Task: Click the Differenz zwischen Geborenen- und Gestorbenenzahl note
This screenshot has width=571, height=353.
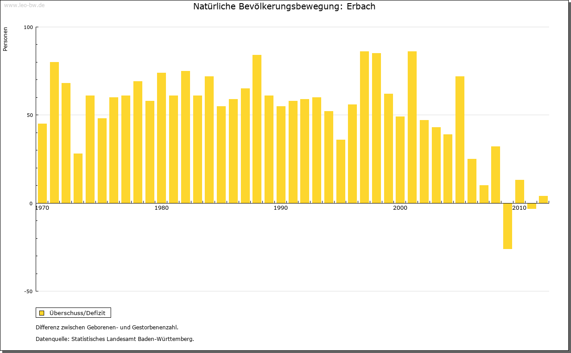Action: [107, 328]
